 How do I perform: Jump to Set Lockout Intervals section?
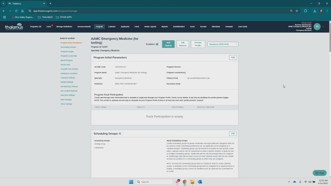pyautogui.click(x=69, y=91)
